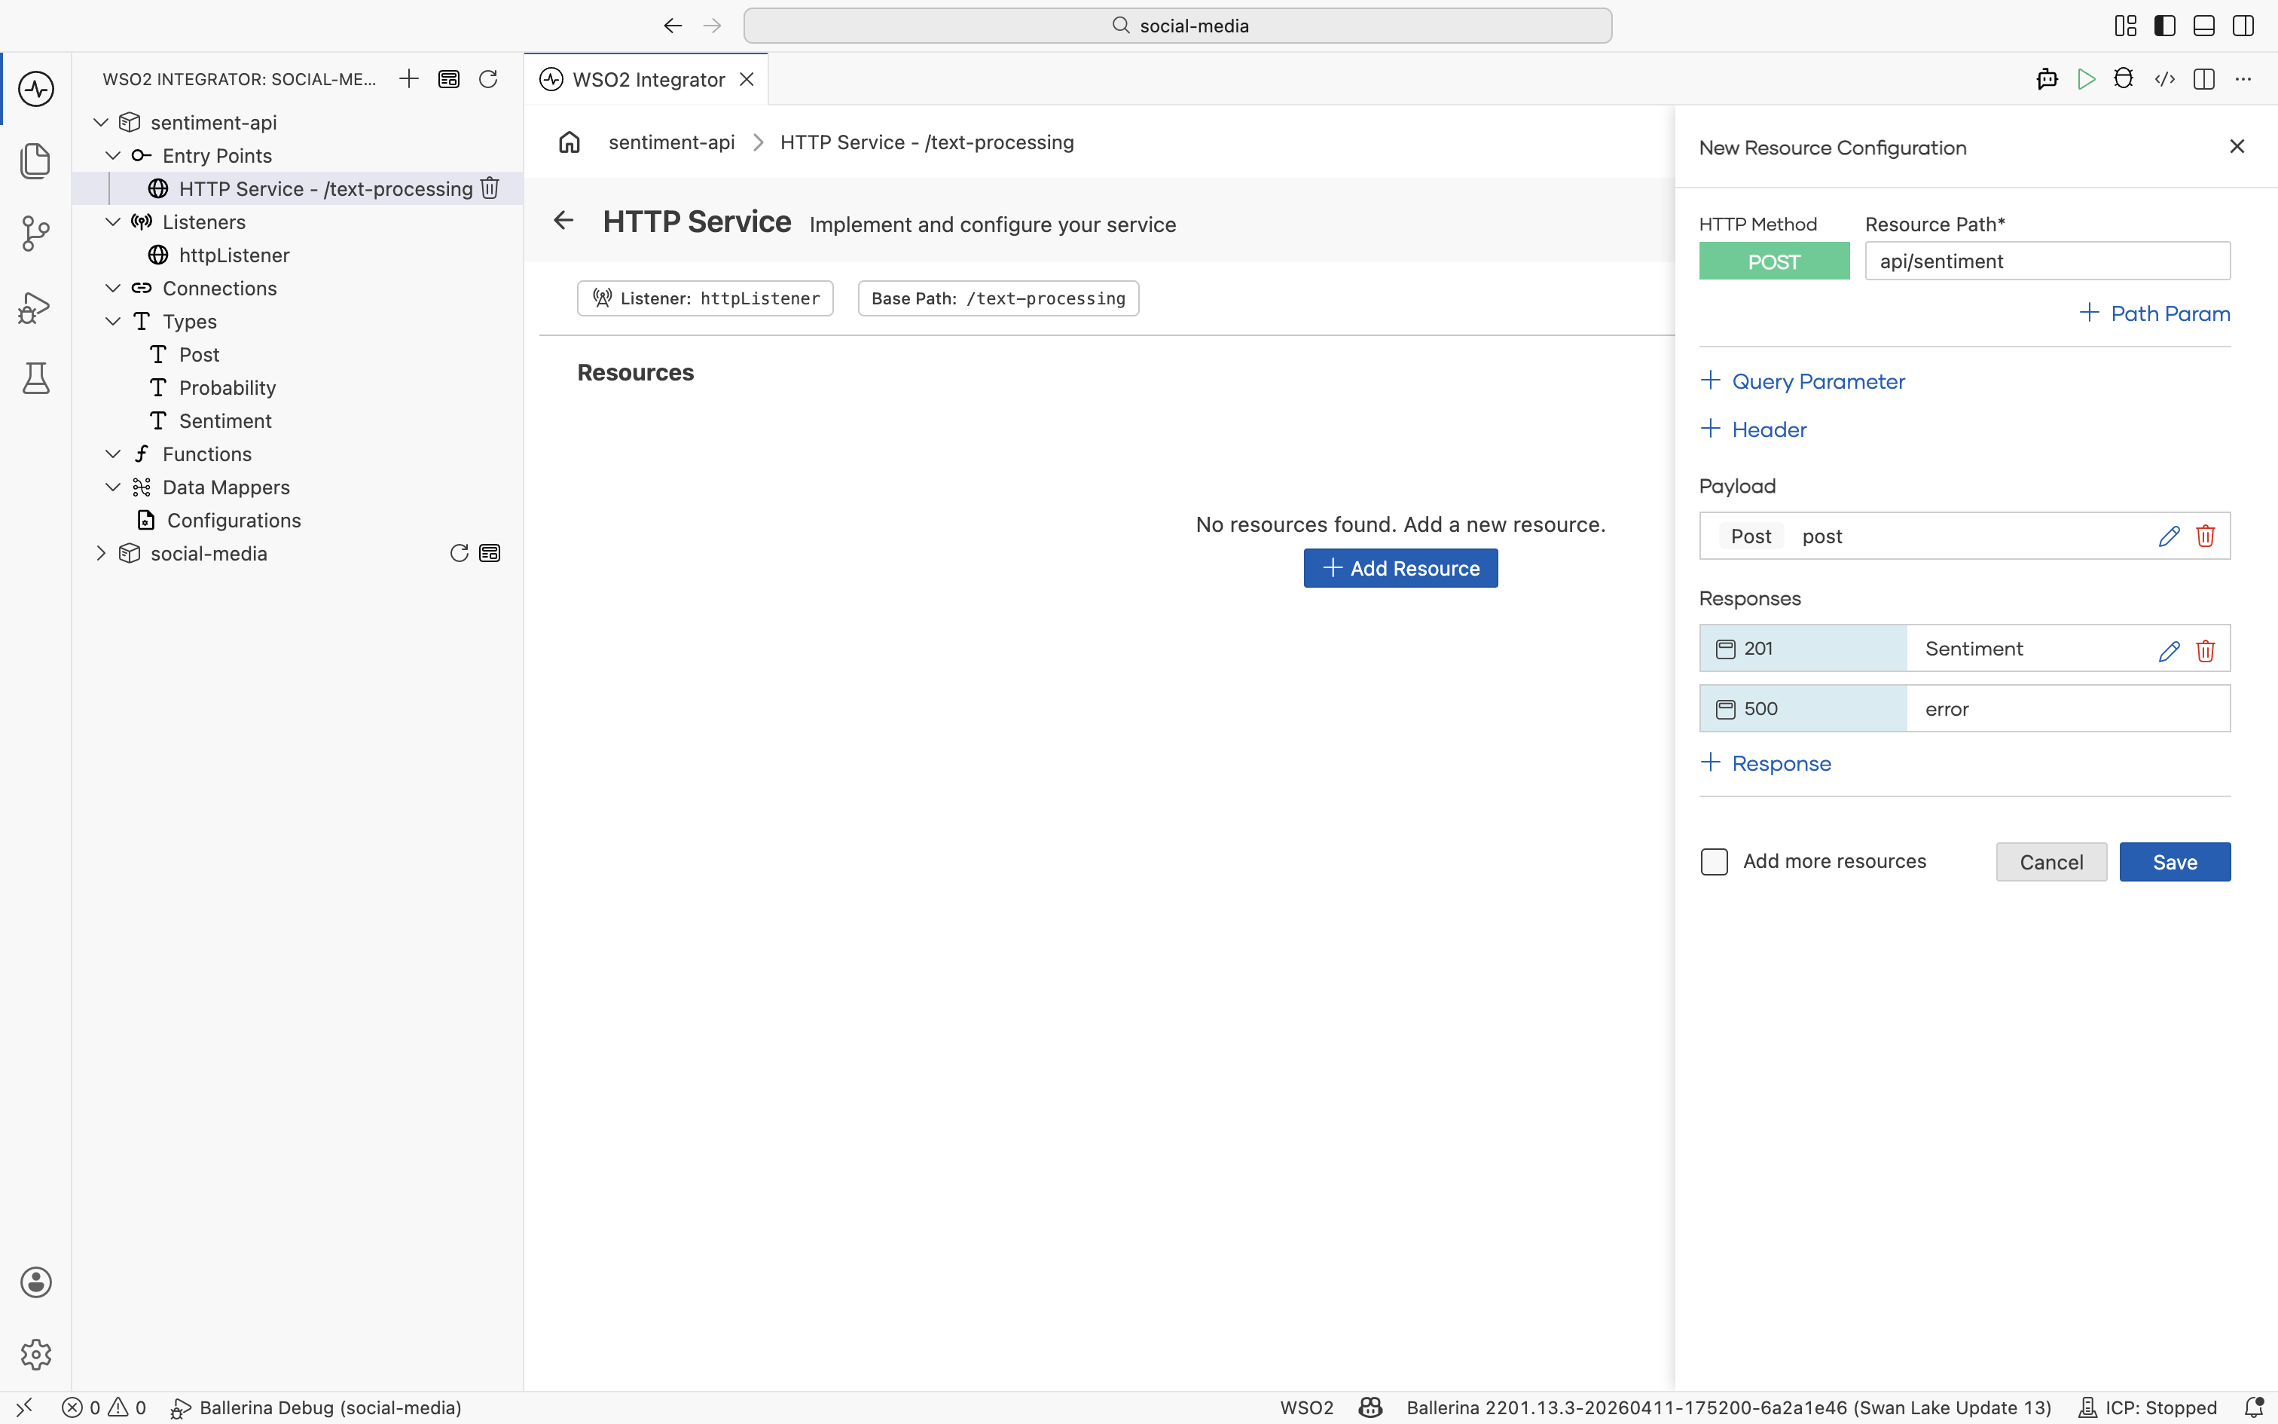This screenshot has width=2278, height=1424.
Task: Open the Accounts icon
Action: tap(35, 1282)
